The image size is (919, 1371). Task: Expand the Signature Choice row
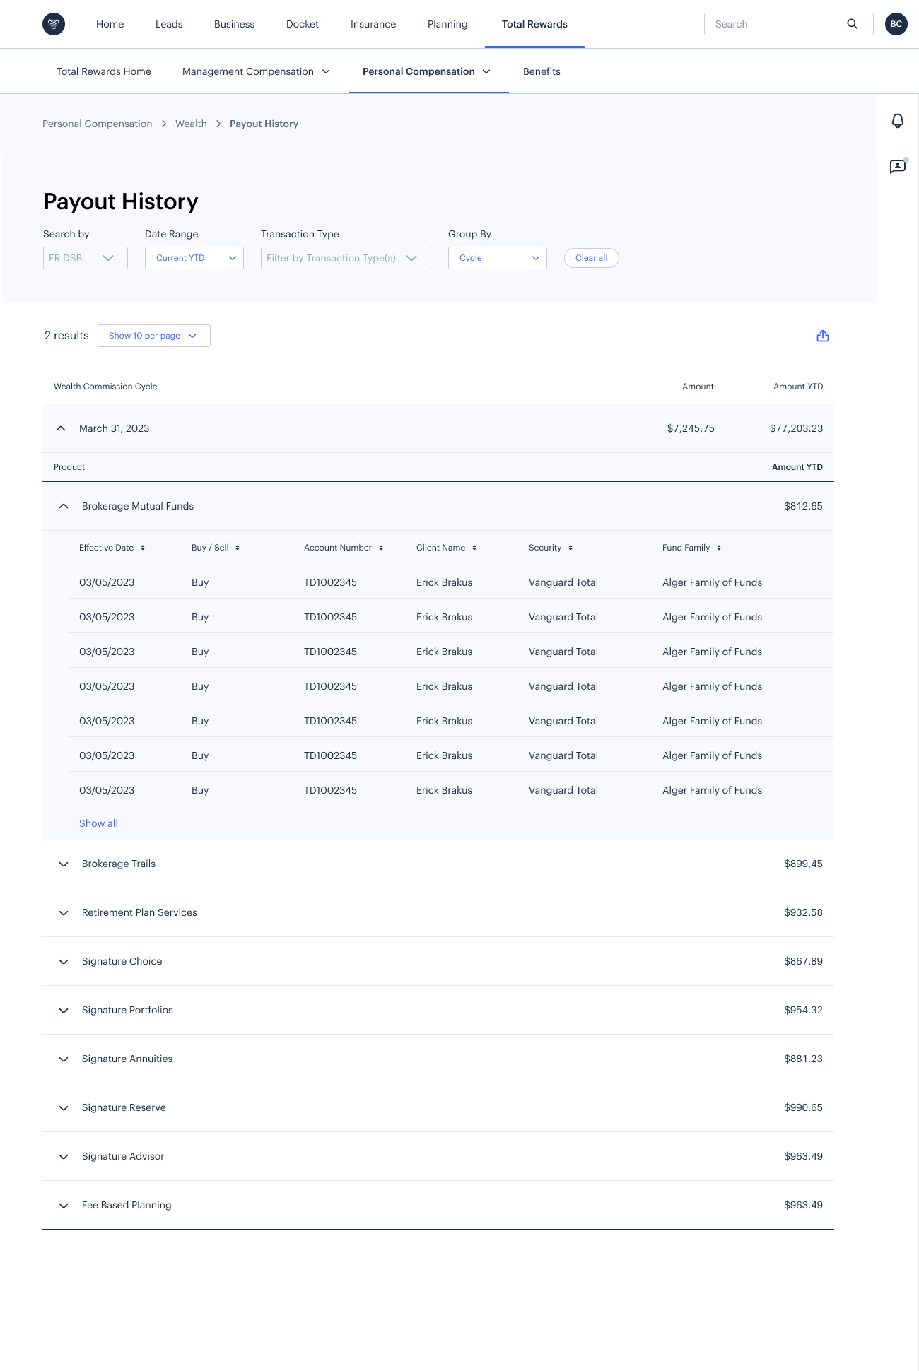click(x=64, y=962)
